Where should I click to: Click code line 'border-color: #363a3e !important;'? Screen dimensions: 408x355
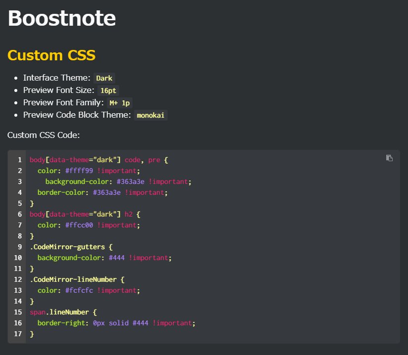tap(102, 192)
